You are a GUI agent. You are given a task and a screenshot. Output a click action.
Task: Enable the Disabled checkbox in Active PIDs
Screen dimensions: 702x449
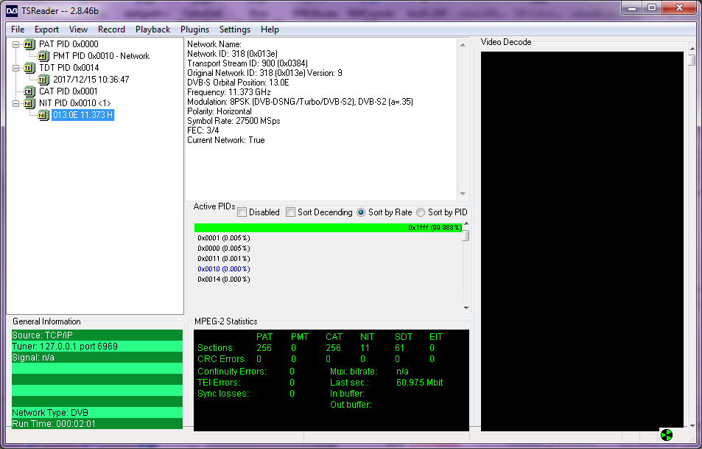click(242, 212)
